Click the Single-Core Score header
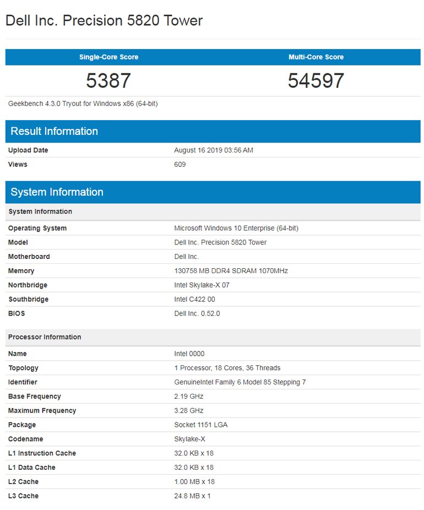The width and height of the screenshot is (424, 510). tap(108, 57)
